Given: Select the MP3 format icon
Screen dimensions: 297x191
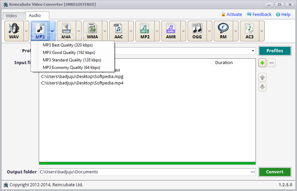Looking at the screenshot, I should [40, 31].
